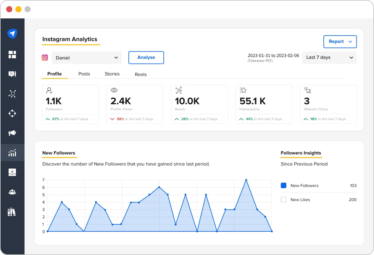The image size is (374, 255).
Task: Toggle the New Followers checkbox
Action: click(x=284, y=186)
